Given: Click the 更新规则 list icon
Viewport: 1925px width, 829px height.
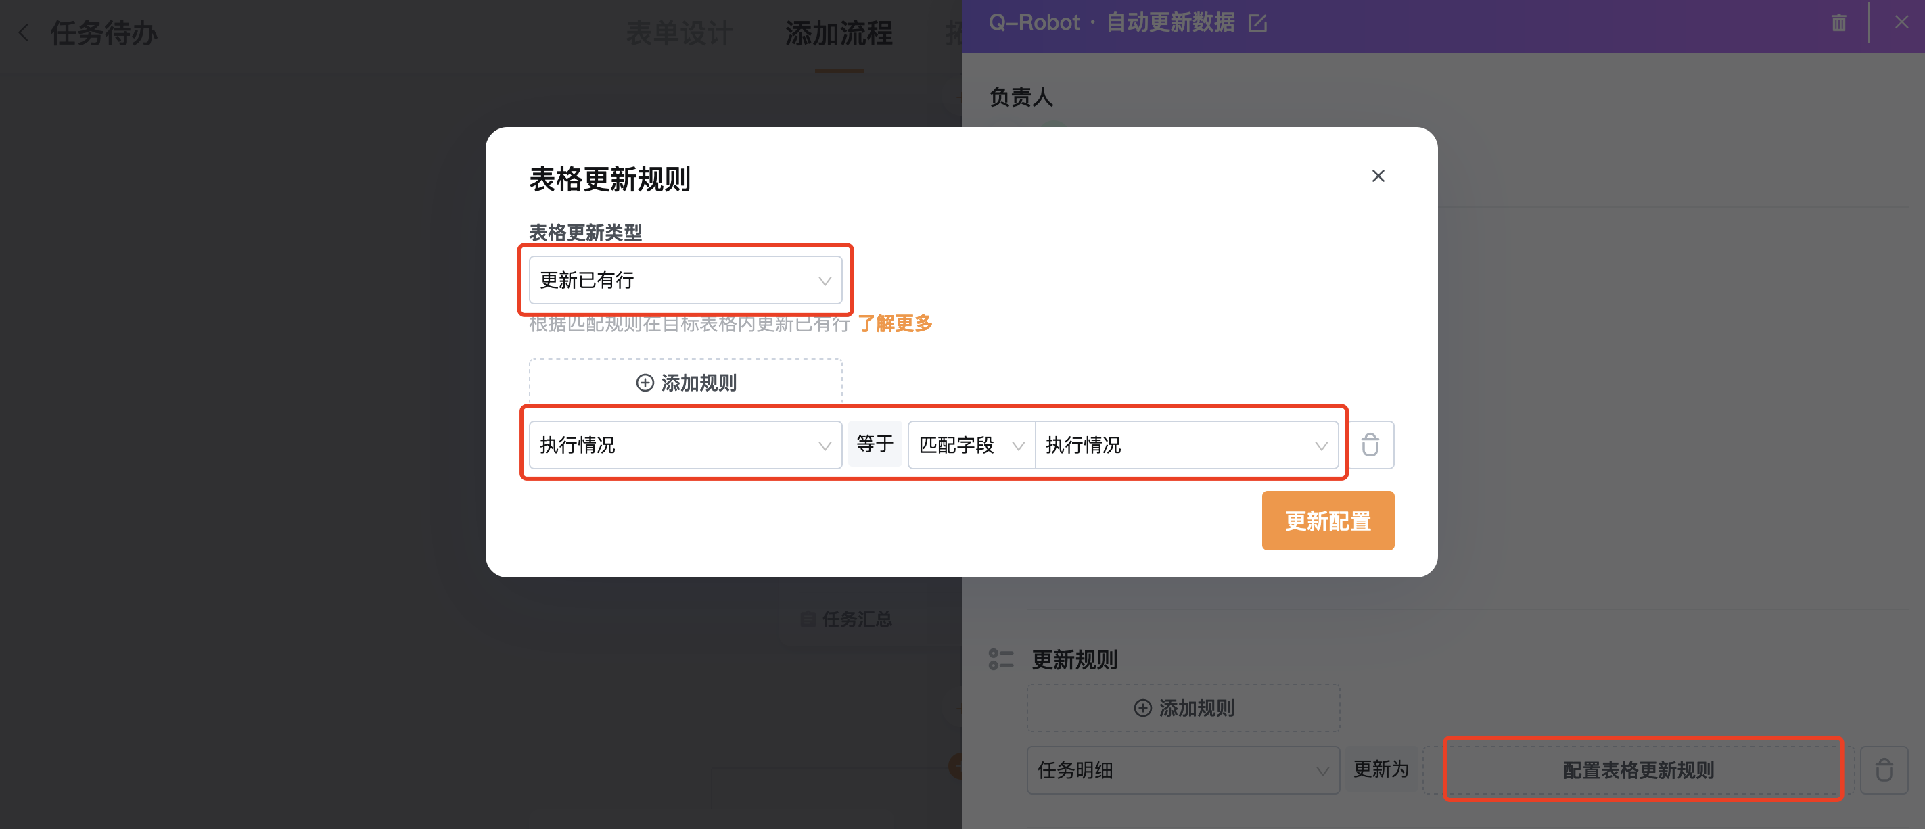Looking at the screenshot, I should tap(1000, 659).
